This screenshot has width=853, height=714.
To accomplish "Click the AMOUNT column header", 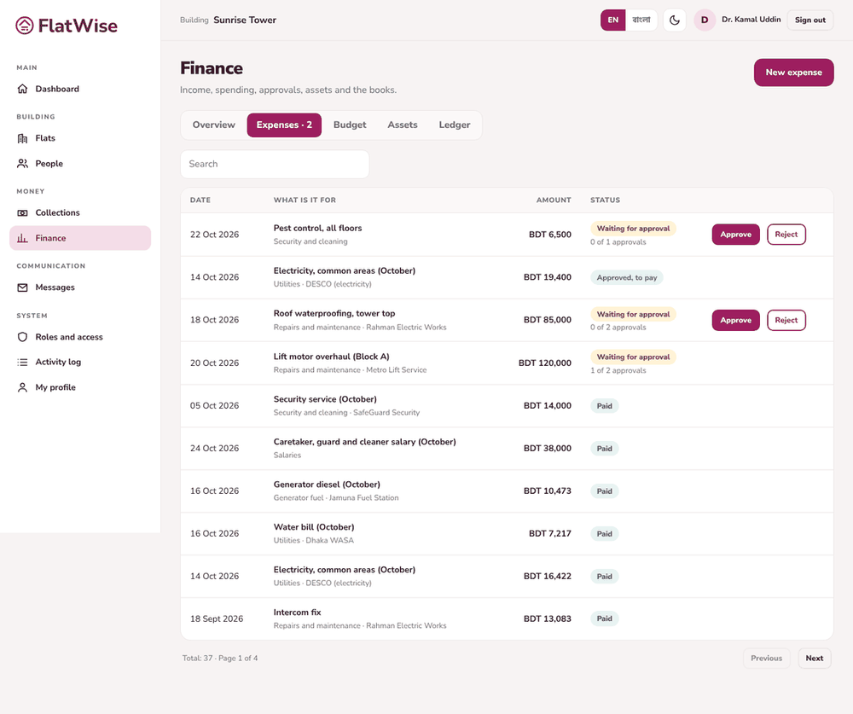I will (x=554, y=200).
